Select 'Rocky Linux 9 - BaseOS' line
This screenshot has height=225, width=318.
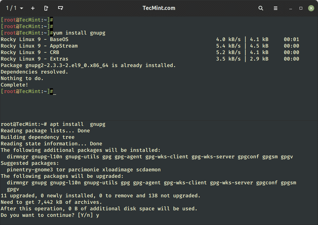[35, 39]
